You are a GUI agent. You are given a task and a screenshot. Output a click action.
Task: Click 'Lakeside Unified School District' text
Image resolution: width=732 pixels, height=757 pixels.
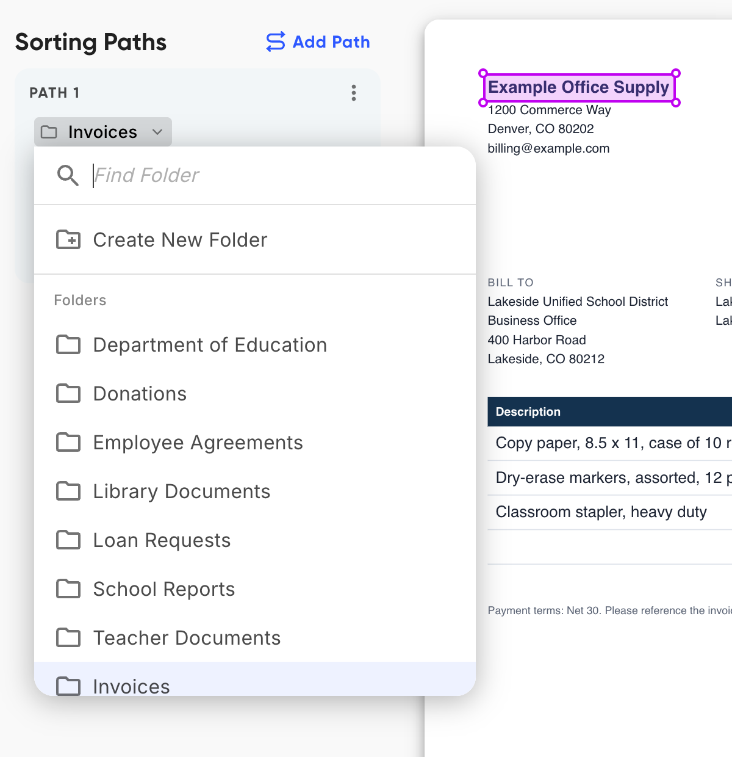578,302
